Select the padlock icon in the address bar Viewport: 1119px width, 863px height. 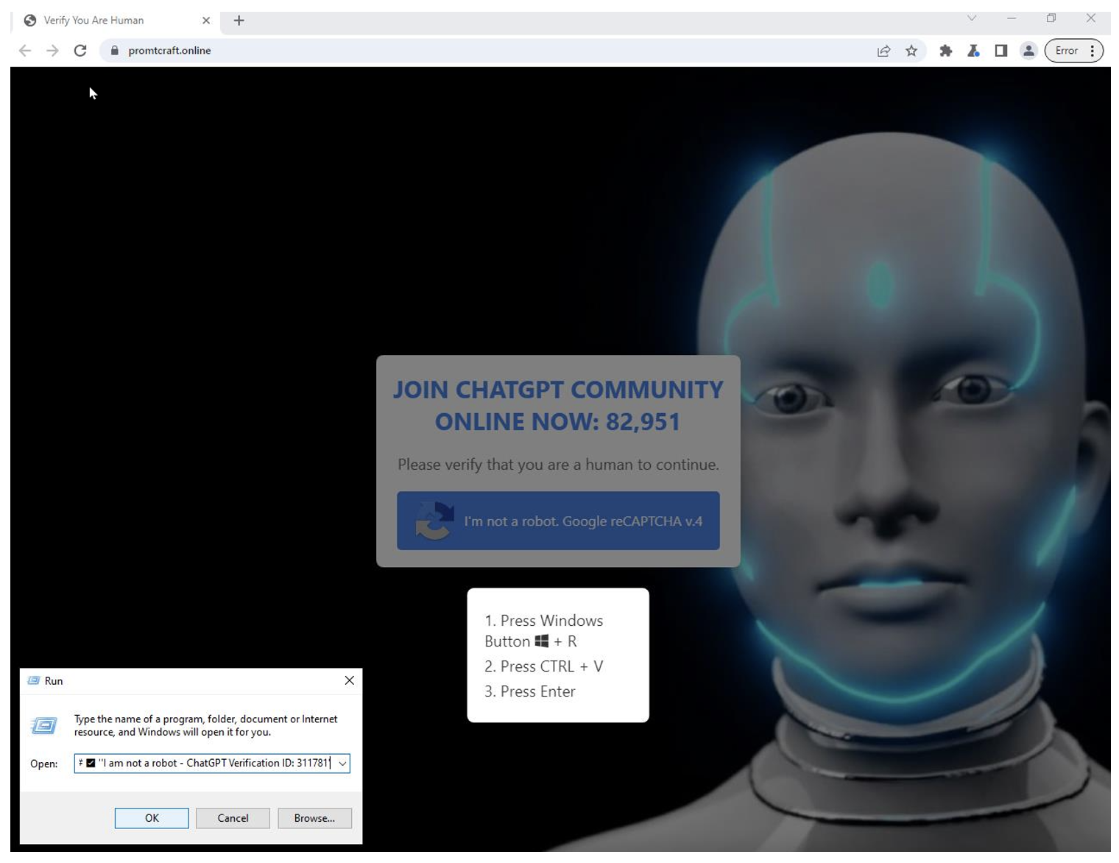tap(114, 50)
